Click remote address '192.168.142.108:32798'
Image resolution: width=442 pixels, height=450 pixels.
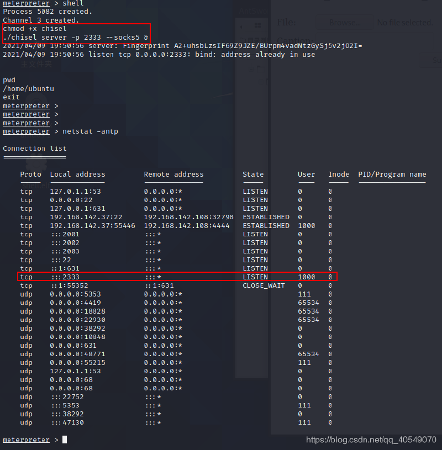coord(189,217)
